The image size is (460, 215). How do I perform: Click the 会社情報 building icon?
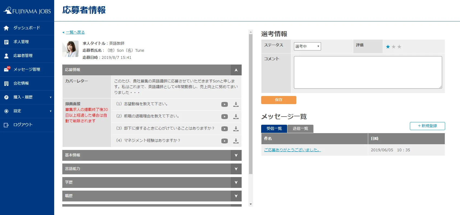coord(7,84)
